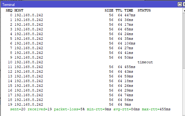Click the 29ms time in seq 16 row
The height and width of the screenshot is (116, 185).
point(129,90)
